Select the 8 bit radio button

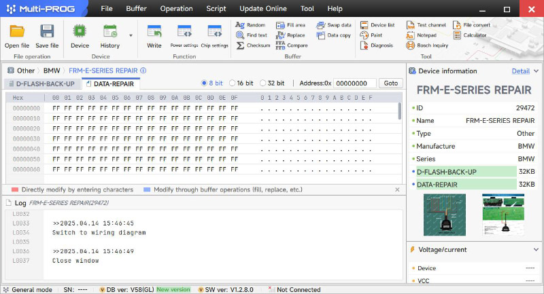(205, 83)
